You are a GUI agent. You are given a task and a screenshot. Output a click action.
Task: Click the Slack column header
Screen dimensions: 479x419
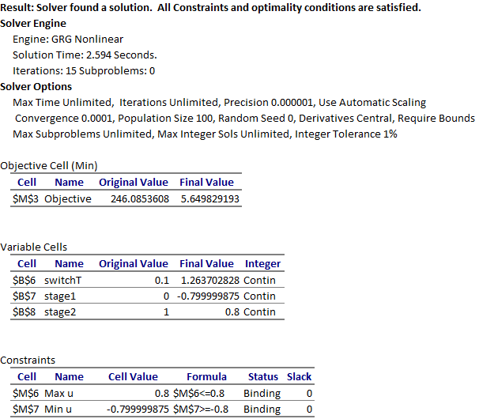(x=299, y=377)
